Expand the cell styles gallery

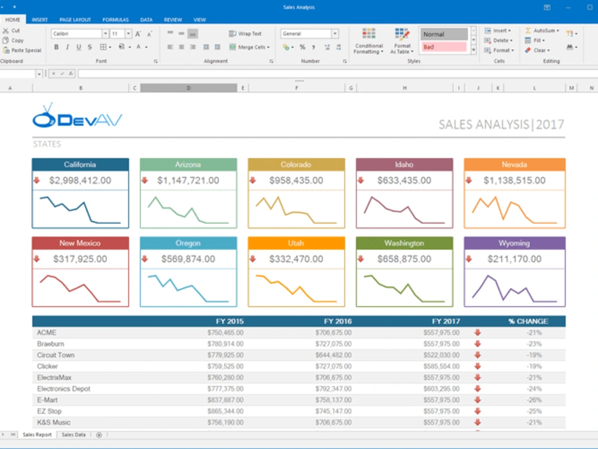click(474, 50)
